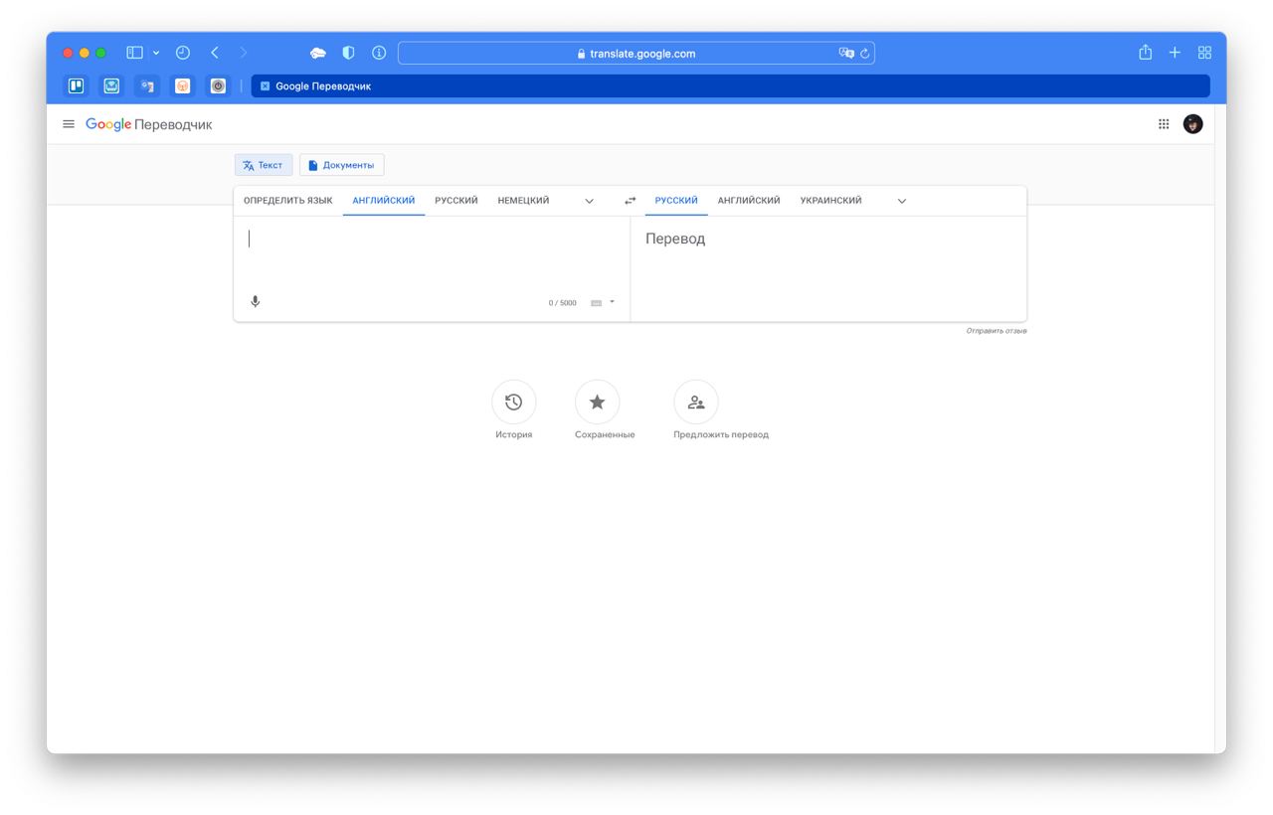Click the cloud extension icon in toolbar

[318, 54]
